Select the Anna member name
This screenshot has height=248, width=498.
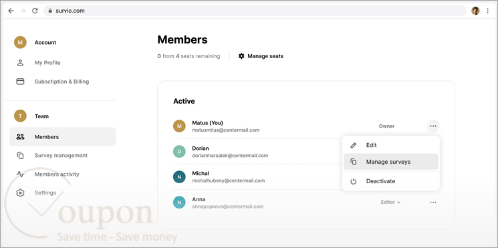point(199,199)
